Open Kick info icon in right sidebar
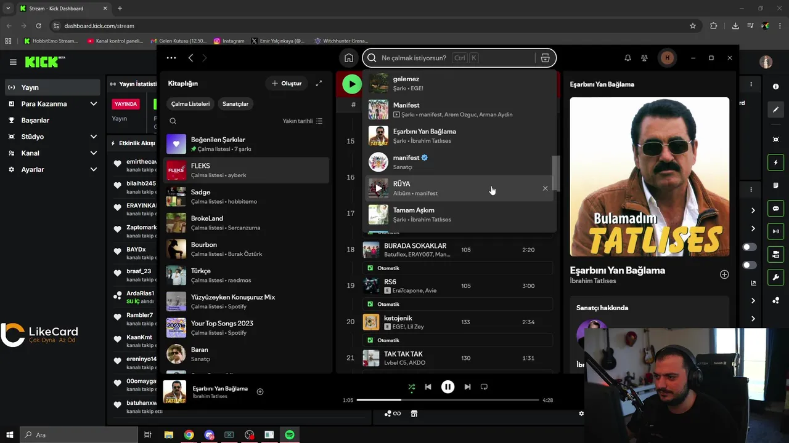Viewport: 789px width, 443px height. [x=775, y=87]
